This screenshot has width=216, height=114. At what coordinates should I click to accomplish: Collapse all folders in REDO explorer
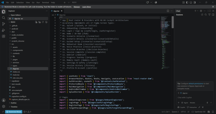pyautogui.click(x=46, y=22)
